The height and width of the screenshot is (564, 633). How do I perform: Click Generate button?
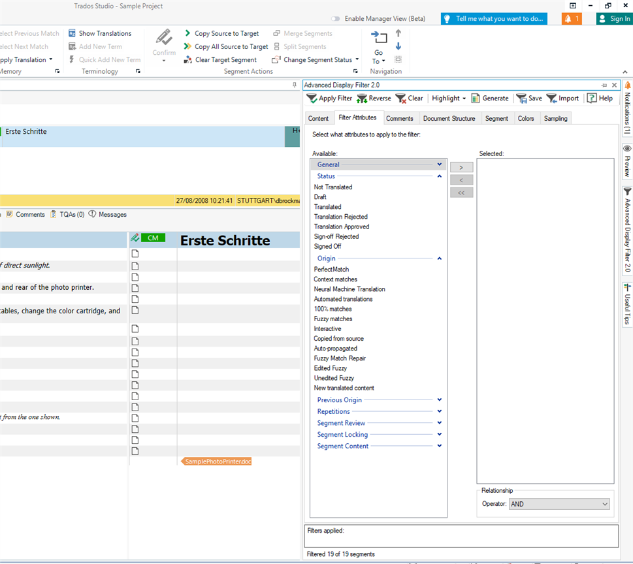click(490, 98)
